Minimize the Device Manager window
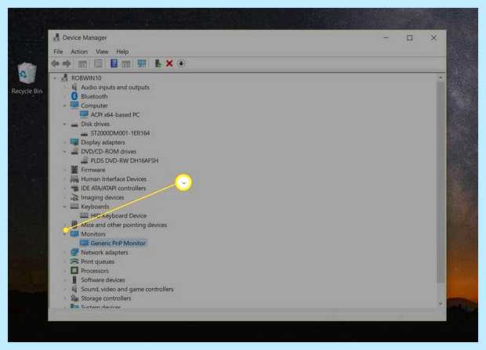The image size is (486, 350). pyautogui.click(x=386, y=38)
